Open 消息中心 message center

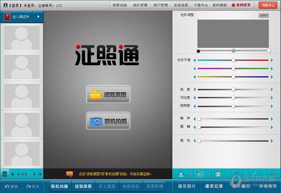pyautogui.click(x=268, y=5)
